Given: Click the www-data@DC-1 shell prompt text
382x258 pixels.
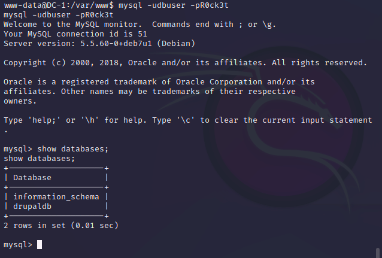Looking at the screenshot, I should (29, 5).
